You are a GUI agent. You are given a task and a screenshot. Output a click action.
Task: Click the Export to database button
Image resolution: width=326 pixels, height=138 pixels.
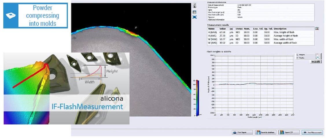266,133
